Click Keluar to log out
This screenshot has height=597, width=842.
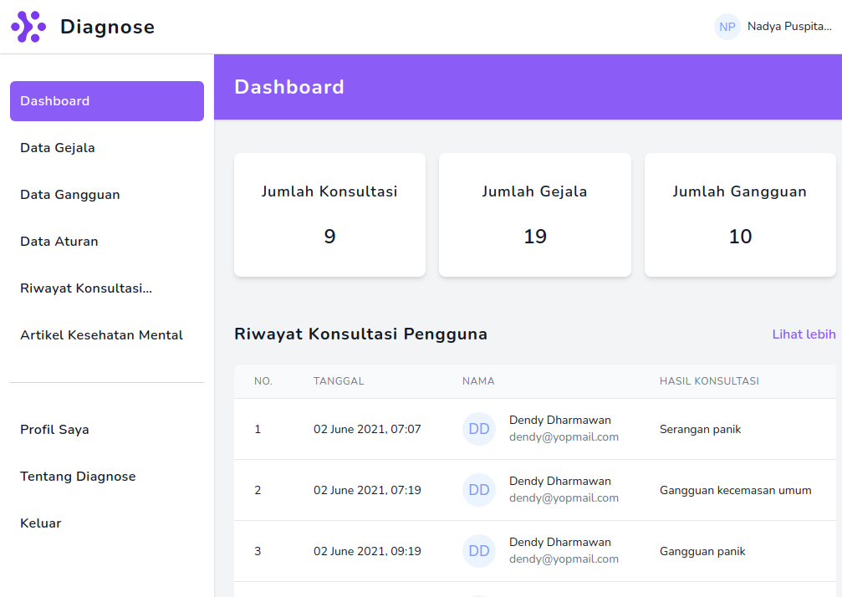41,523
